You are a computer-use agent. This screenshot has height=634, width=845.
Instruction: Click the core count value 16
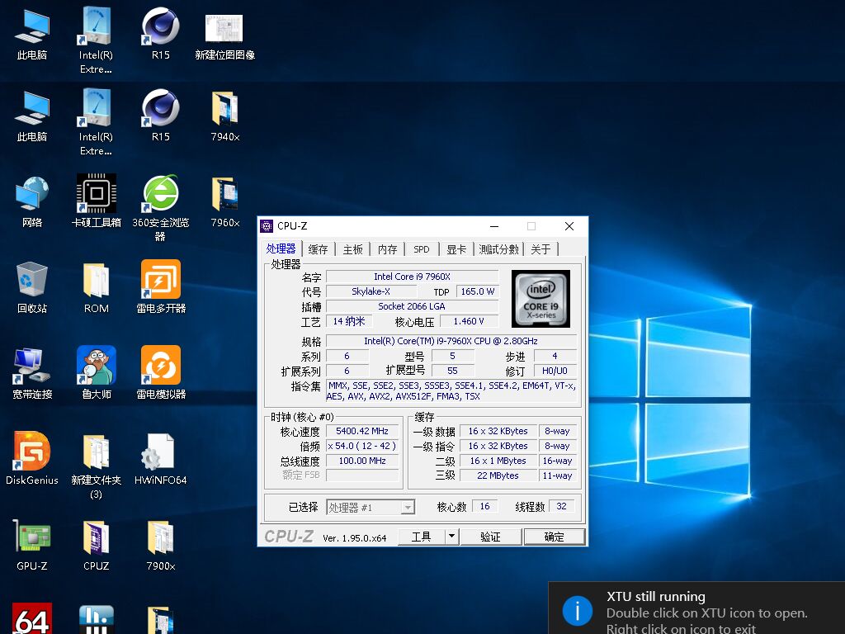tap(485, 506)
